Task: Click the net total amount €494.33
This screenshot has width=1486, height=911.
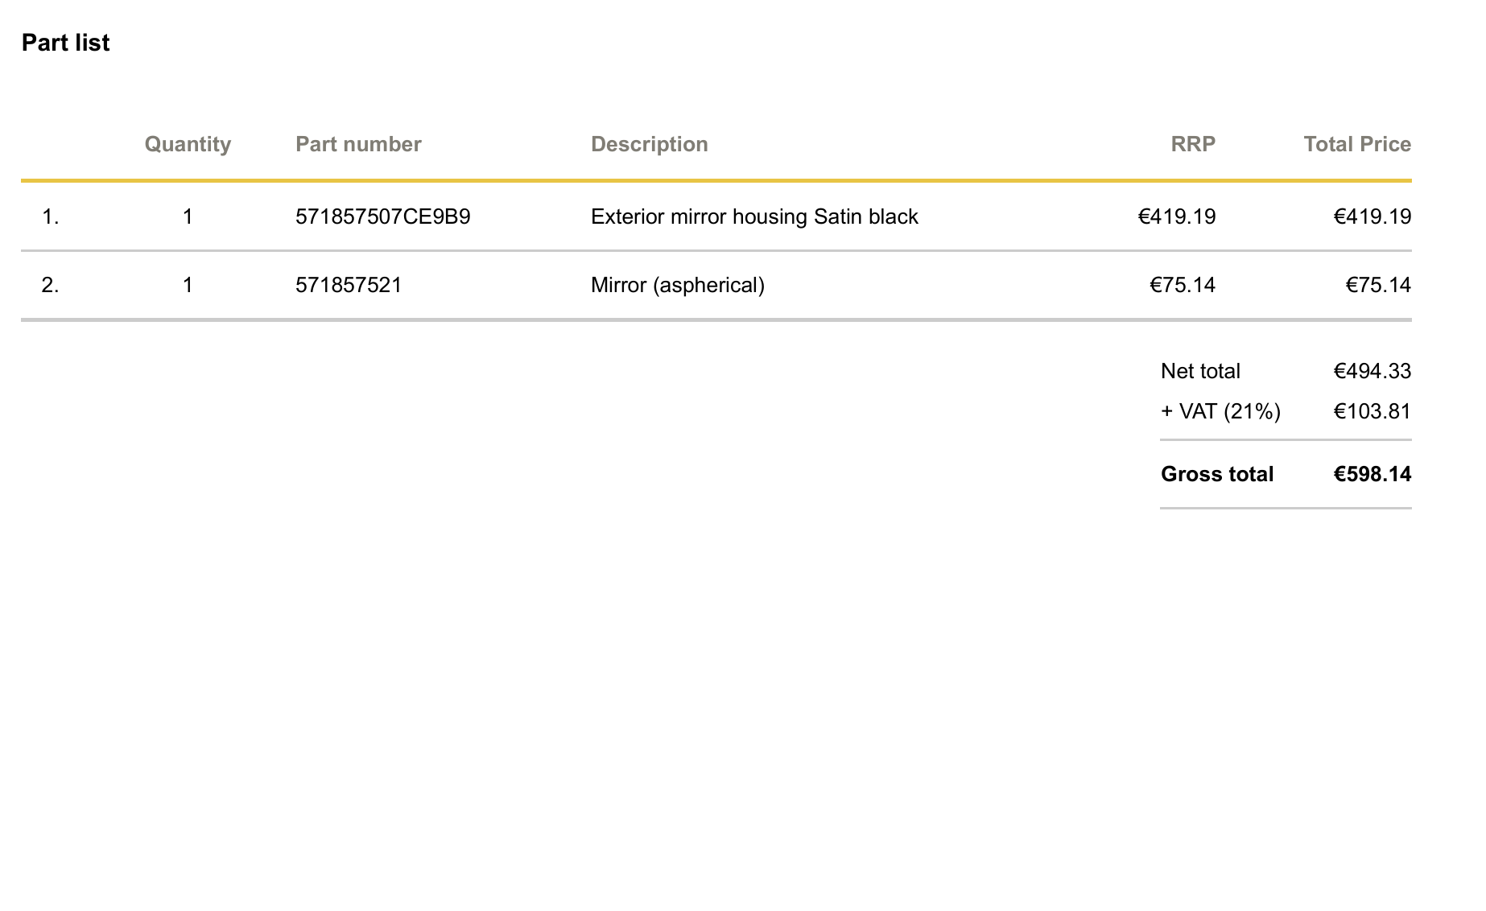Action: pos(1372,371)
